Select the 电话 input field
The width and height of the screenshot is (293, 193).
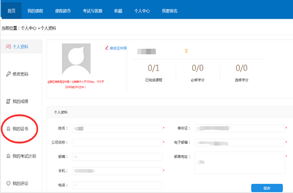pyautogui.click(x=117, y=185)
